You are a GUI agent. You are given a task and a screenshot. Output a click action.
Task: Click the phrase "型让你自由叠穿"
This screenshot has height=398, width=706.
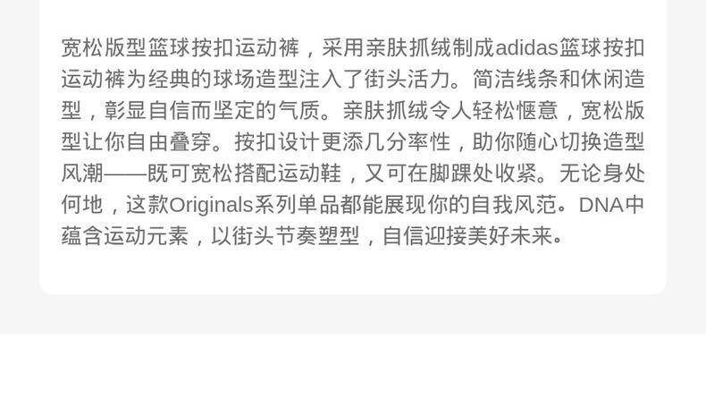click(137, 142)
